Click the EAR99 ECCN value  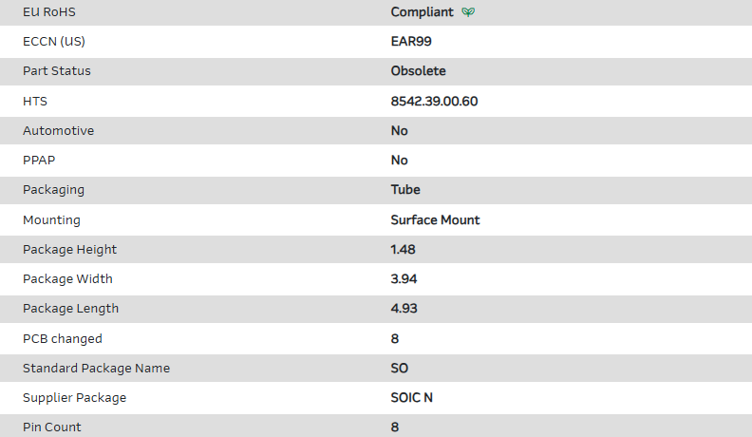click(412, 42)
